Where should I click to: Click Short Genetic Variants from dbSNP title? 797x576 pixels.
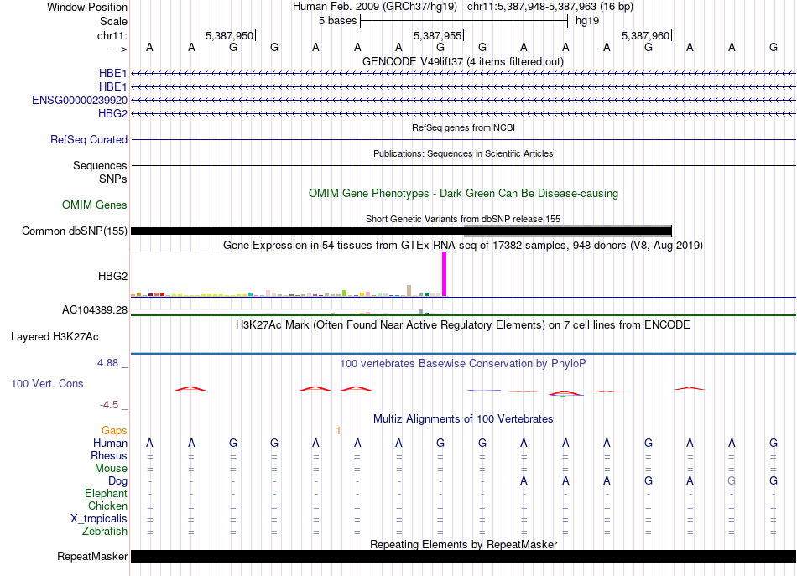463,219
